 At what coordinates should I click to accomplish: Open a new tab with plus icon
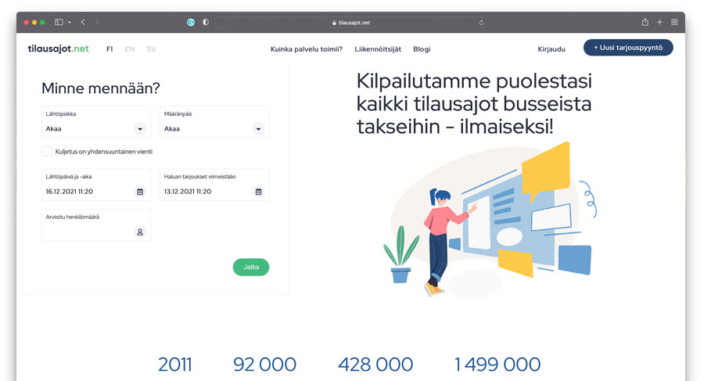[x=659, y=23]
